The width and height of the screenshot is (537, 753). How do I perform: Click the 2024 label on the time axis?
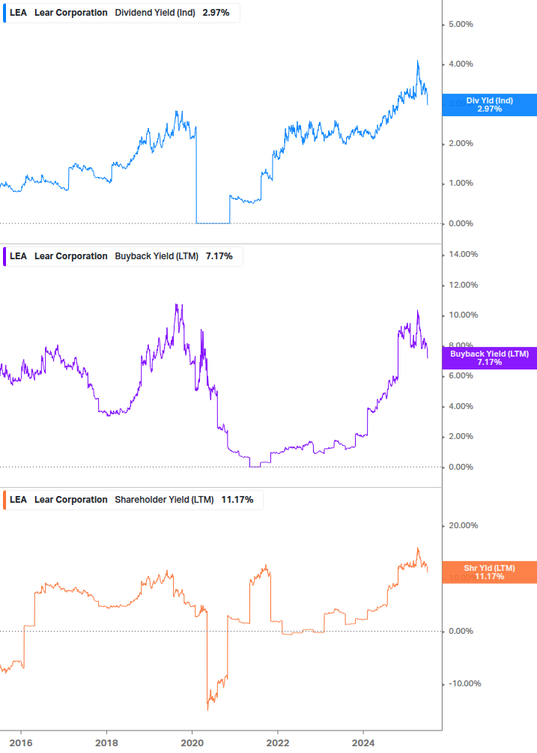[363, 743]
